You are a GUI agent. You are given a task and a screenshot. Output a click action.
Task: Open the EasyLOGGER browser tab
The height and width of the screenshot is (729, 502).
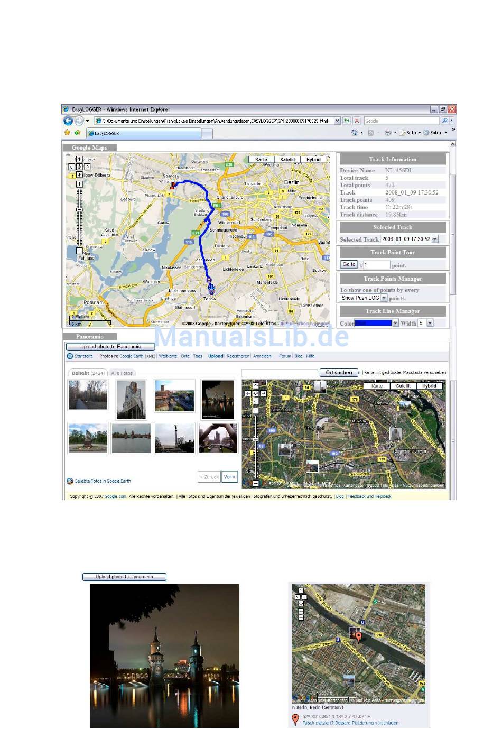click(143, 133)
